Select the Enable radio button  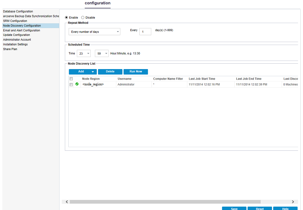click(67, 18)
